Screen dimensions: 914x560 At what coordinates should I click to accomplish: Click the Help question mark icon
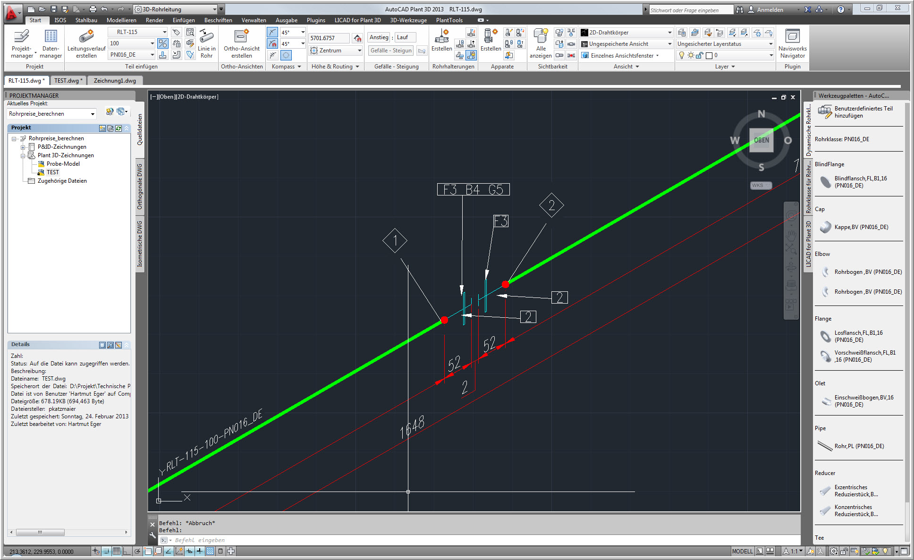point(841,9)
